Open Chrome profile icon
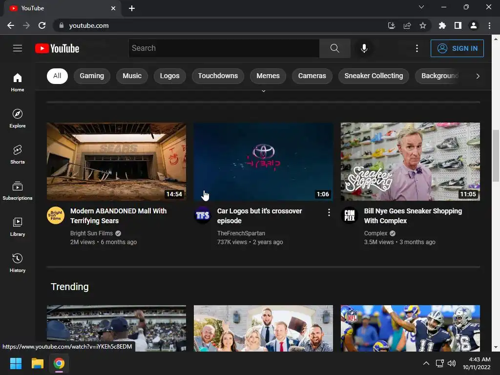Viewport: 500px width, 375px height. pos(474,25)
